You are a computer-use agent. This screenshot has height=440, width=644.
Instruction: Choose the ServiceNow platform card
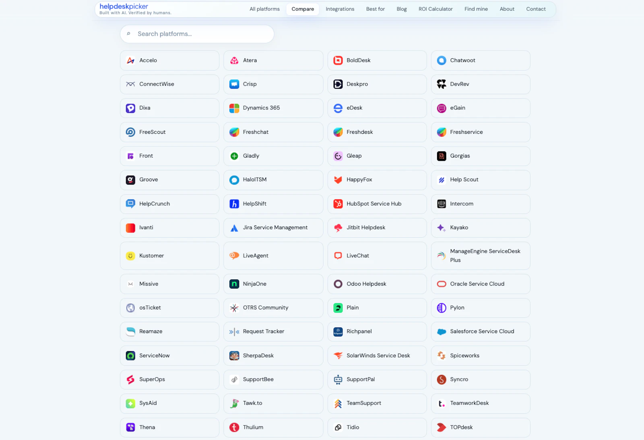(x=169, y=356)
